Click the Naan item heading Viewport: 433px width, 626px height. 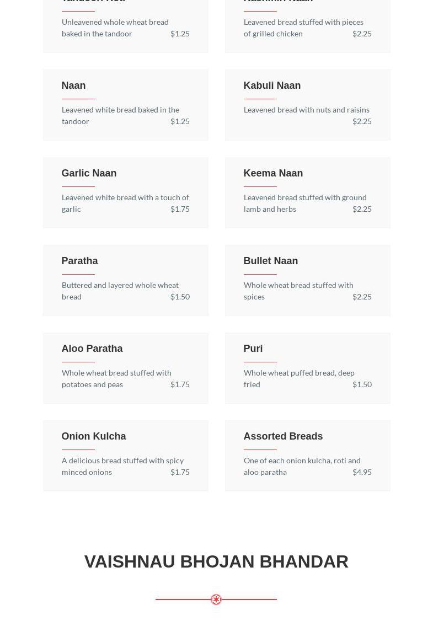[73, 85]
